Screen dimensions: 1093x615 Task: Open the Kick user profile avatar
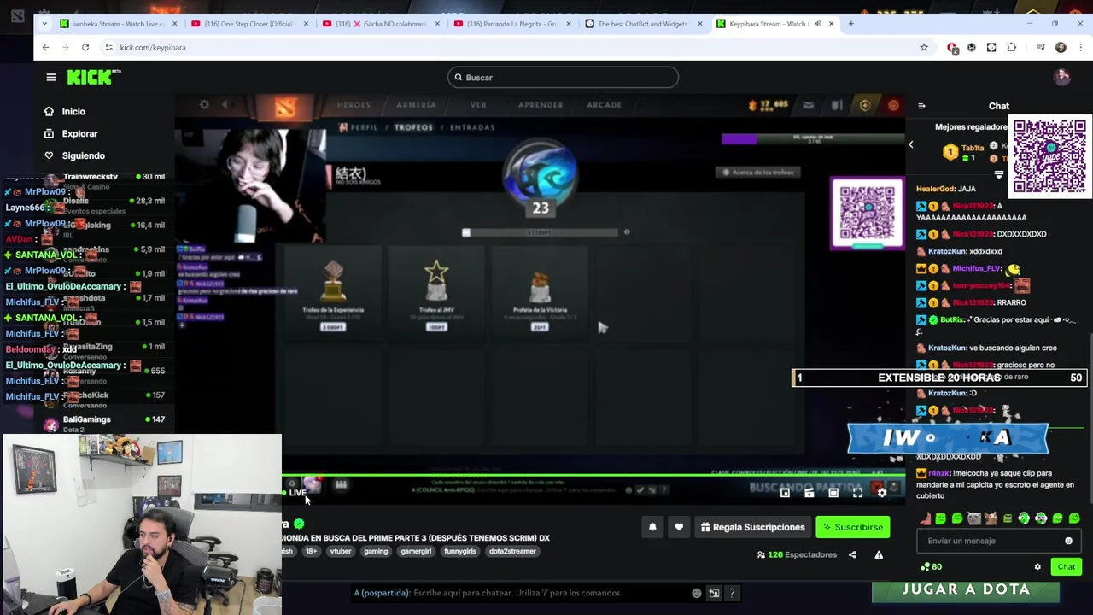tap(1061, 77)
